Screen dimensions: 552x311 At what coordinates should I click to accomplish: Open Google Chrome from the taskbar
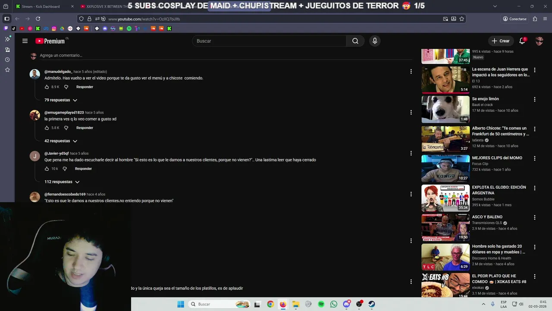270,304
